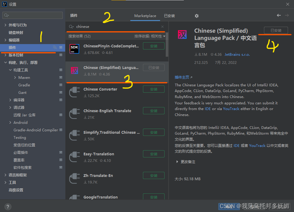Click the large 汉 icon in details pane
294x212 pixels.
click(182, 35)
